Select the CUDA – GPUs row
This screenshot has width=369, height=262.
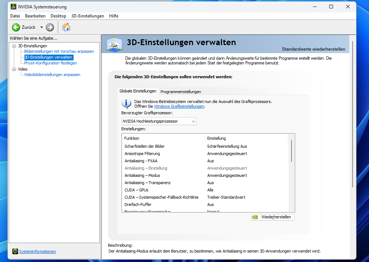[205, 190]
